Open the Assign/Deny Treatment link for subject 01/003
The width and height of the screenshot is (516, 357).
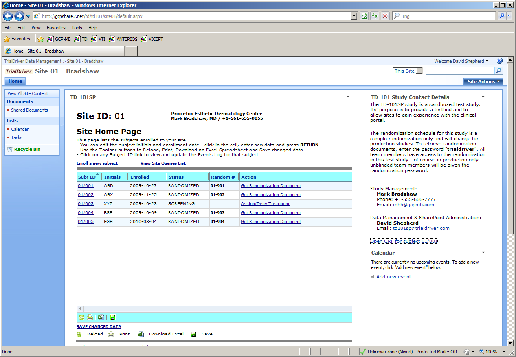pyautogui.click(x=265, y=204)
